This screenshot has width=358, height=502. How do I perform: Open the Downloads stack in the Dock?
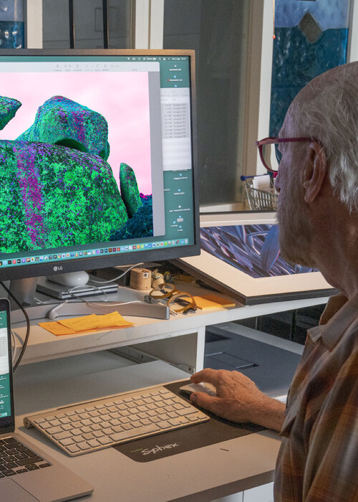click(x=182, y=242)
